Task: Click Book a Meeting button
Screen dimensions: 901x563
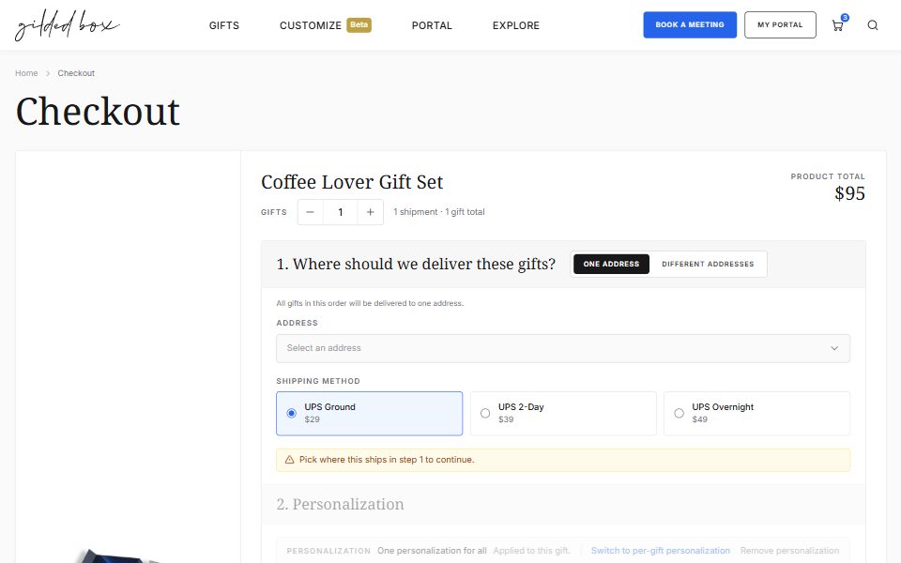Action: tap(690, 24)
